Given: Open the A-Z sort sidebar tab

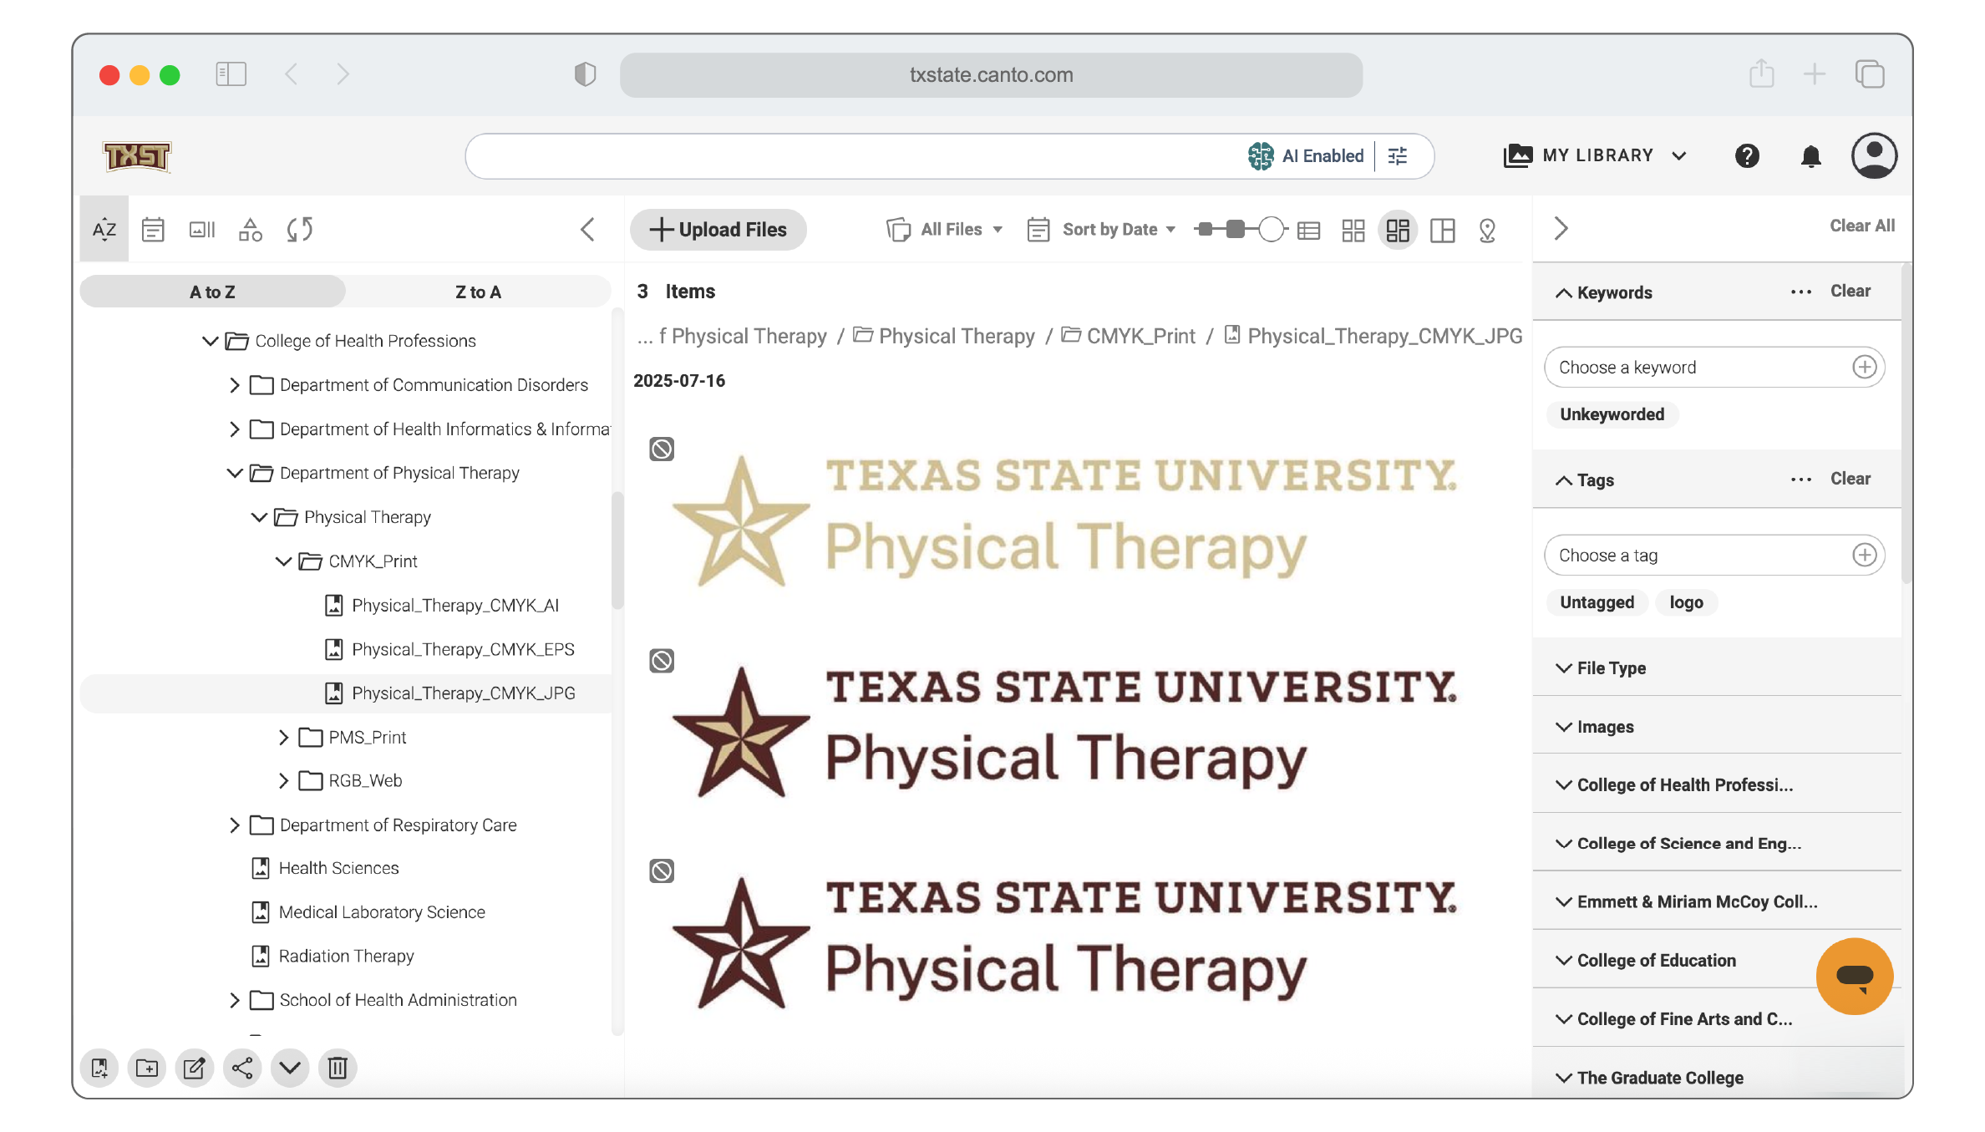Looking at the screenshot, I should click(x=104, y=229).
